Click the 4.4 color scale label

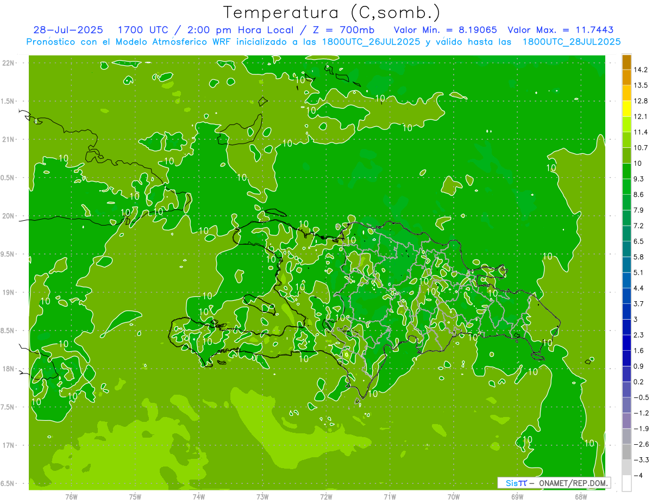tap(640, 288)
